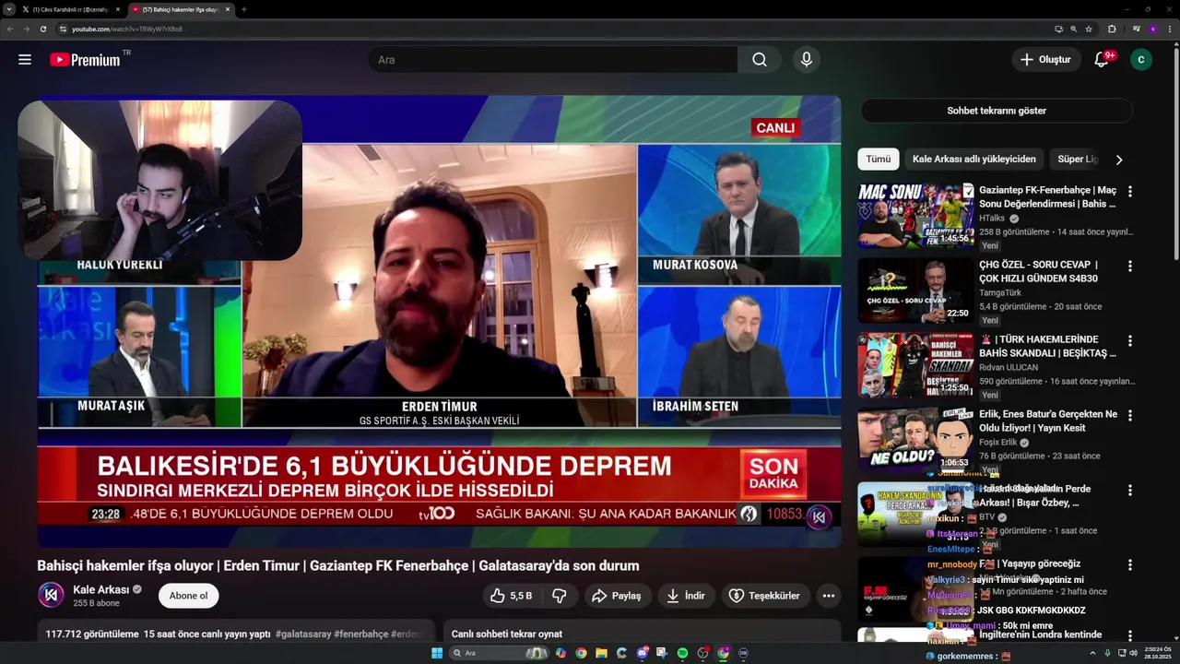This screenshot has height=664, width=1180.
Task: Subscribe with Abone ol button
Action: coord(188,596)
